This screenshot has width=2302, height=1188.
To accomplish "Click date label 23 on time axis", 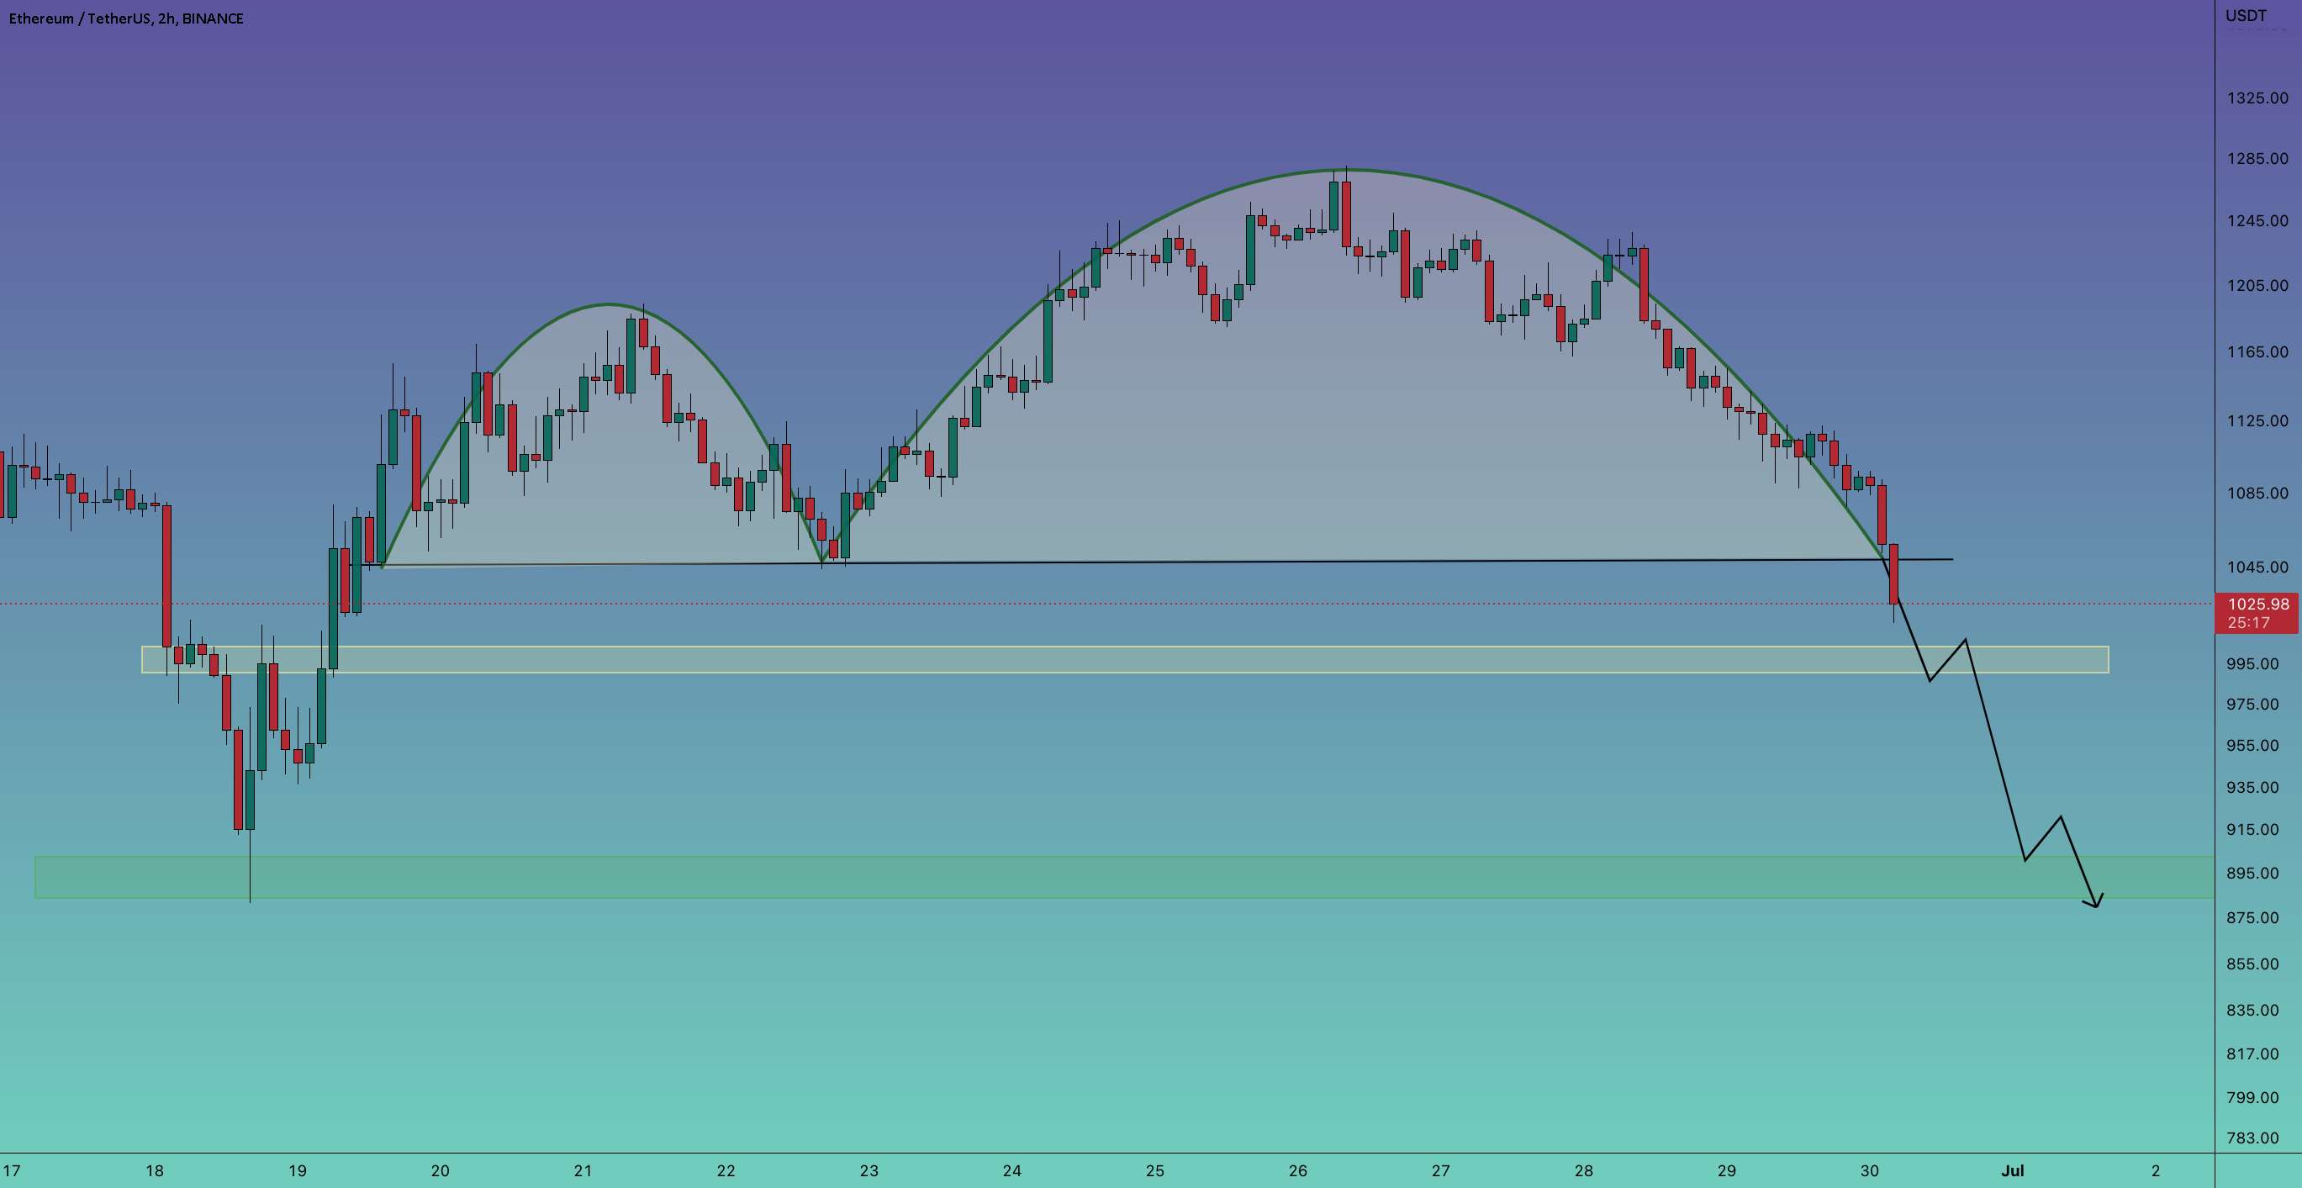I will tap(869, 1170).
